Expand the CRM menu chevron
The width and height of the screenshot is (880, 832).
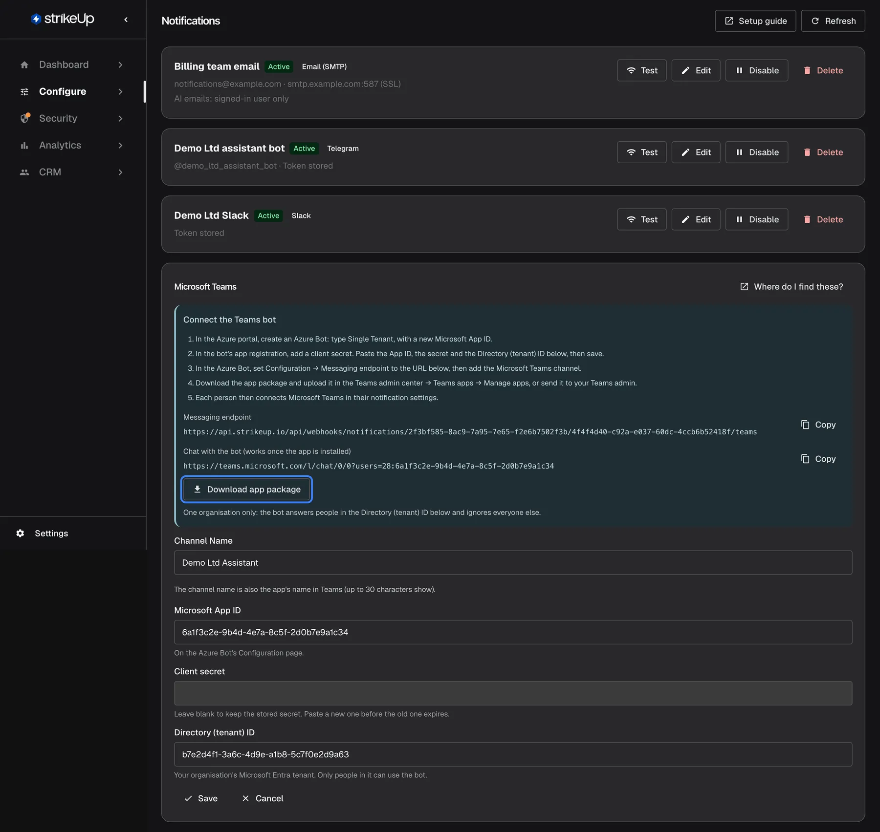[120, 172]
